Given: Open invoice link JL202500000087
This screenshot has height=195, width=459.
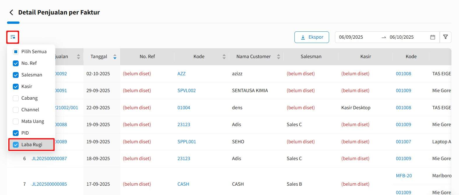Looking at the screenshot, I should click(x=49, y=159).
